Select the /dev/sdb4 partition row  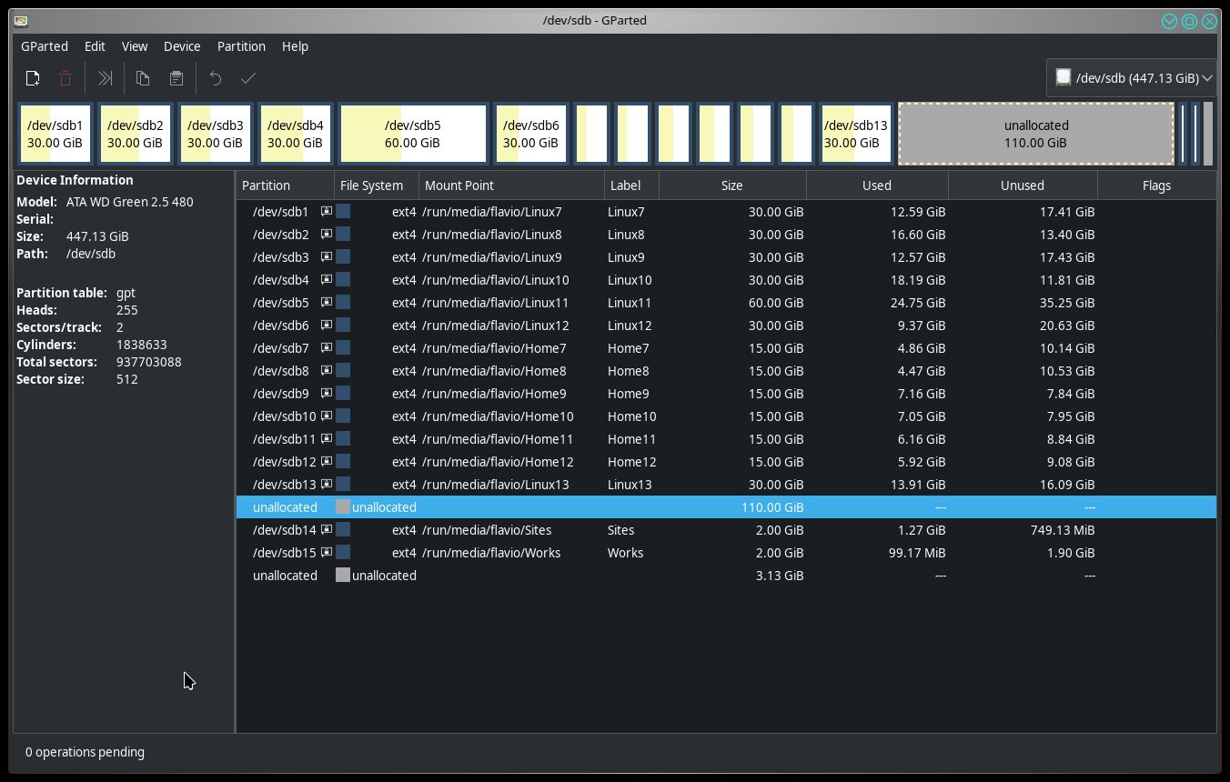tap(726, 280)
